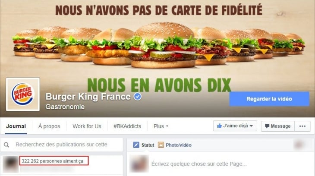Screen dimensions: 315x176
Task: Focus the Recherchez des publications search field
Action: click(x=61, y=145)
